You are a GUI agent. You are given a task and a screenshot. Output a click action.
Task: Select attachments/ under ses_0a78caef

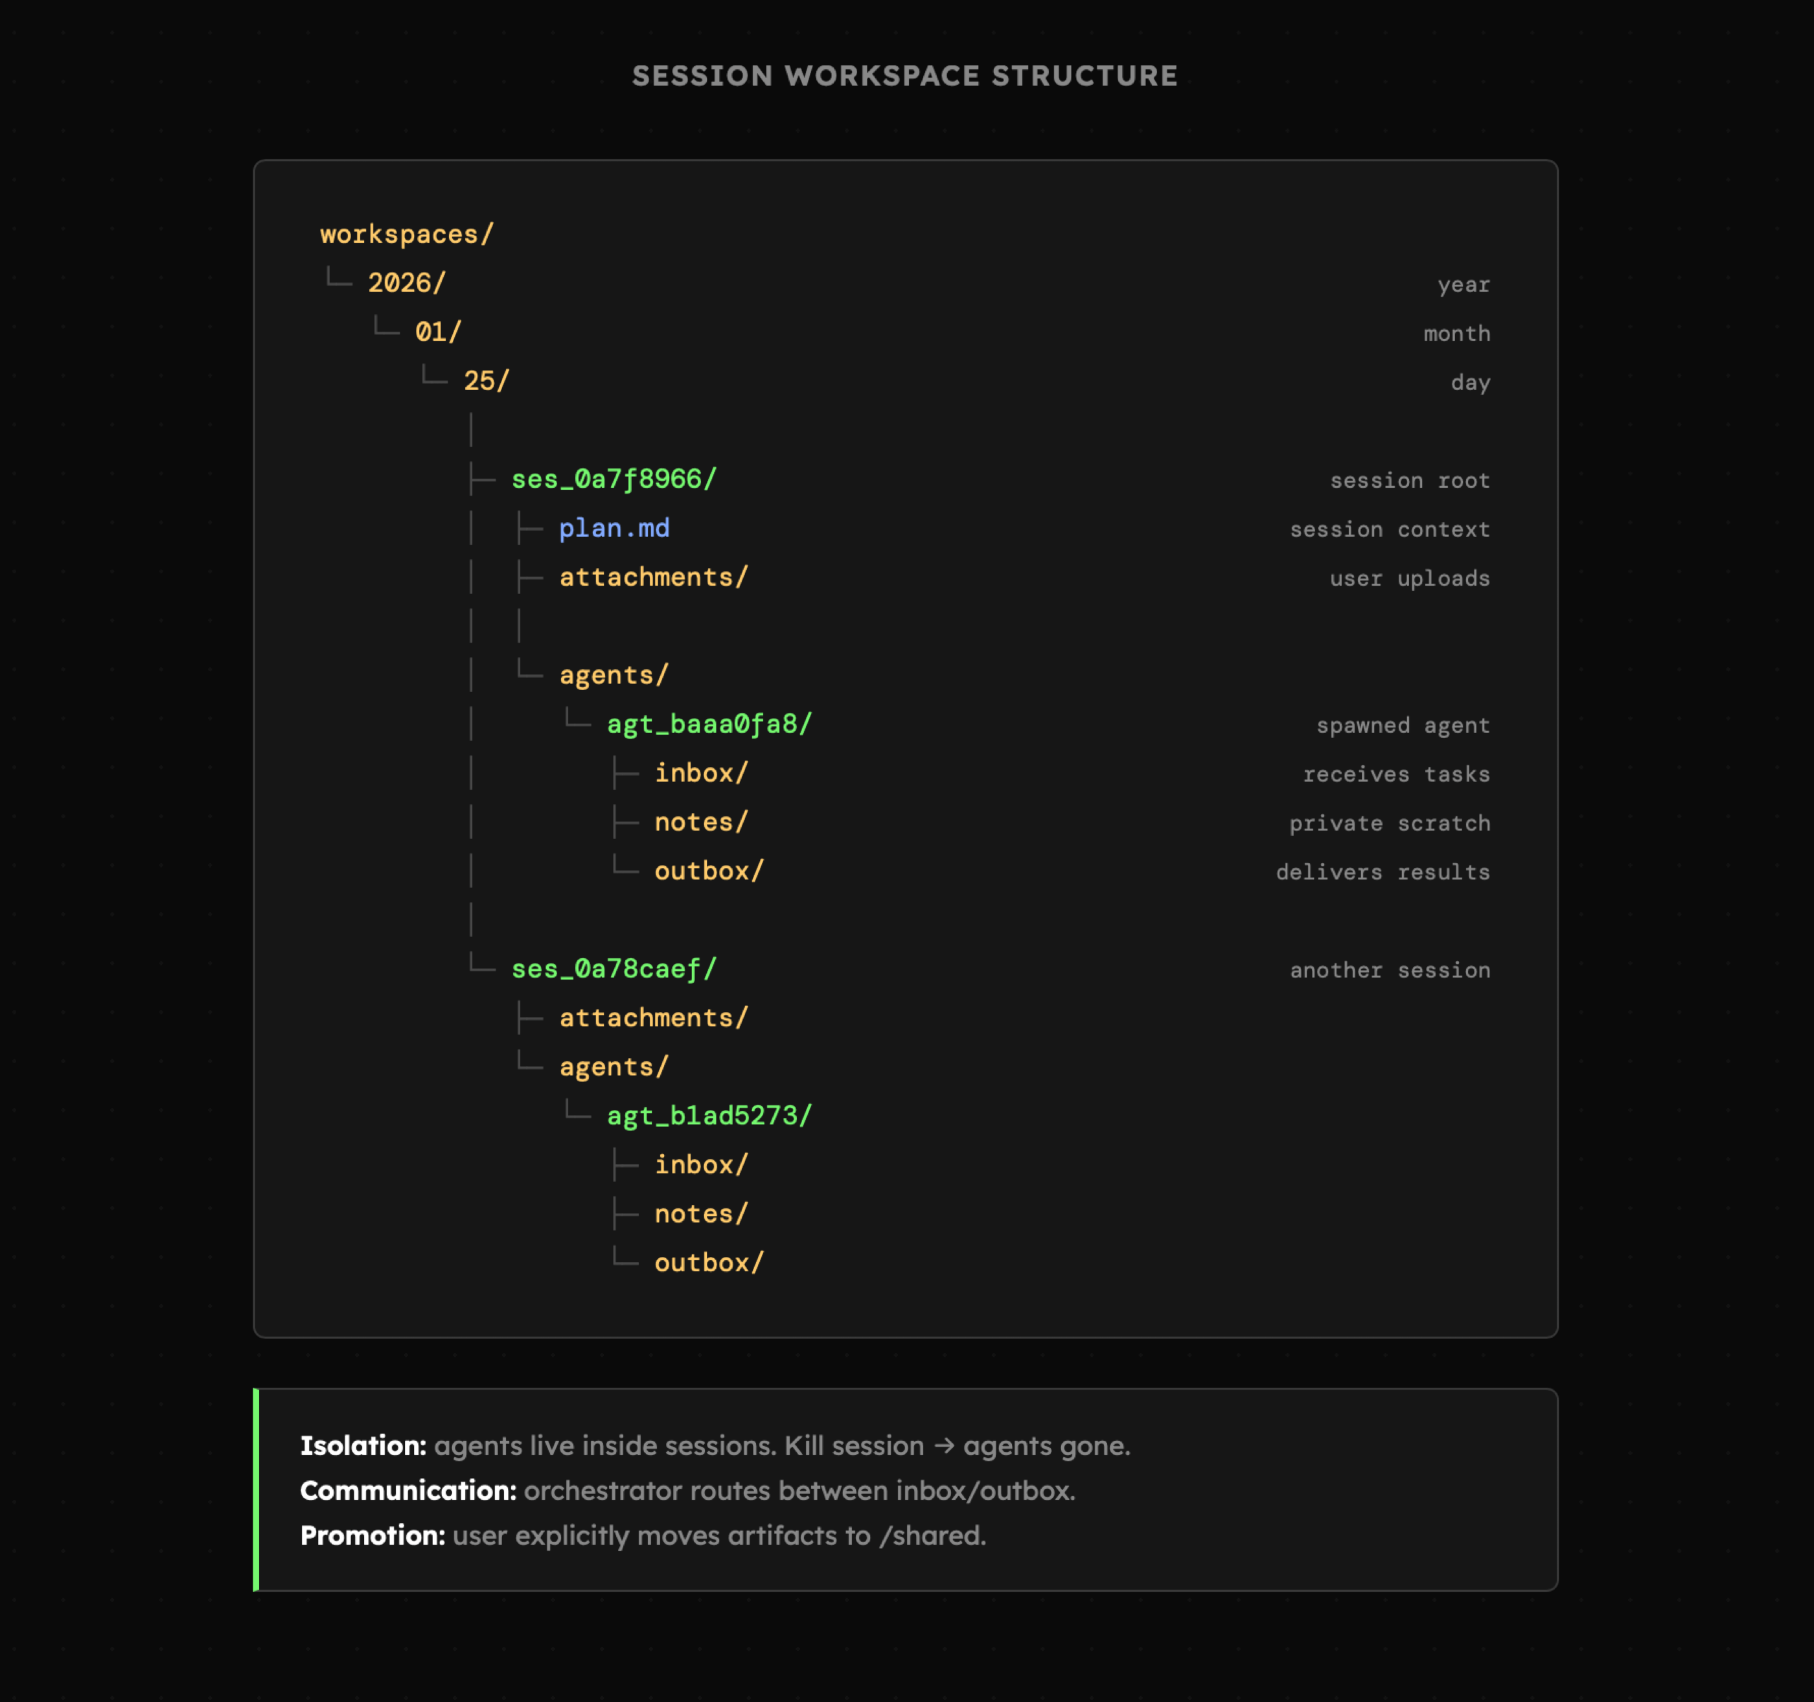click(652, 1018)
